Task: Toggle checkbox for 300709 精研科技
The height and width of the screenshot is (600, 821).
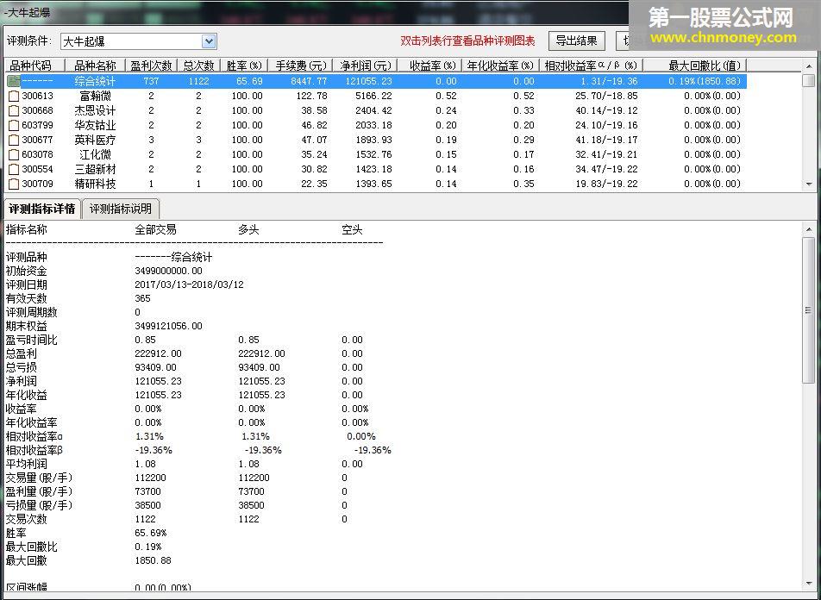Action: (x=14, y=184)
